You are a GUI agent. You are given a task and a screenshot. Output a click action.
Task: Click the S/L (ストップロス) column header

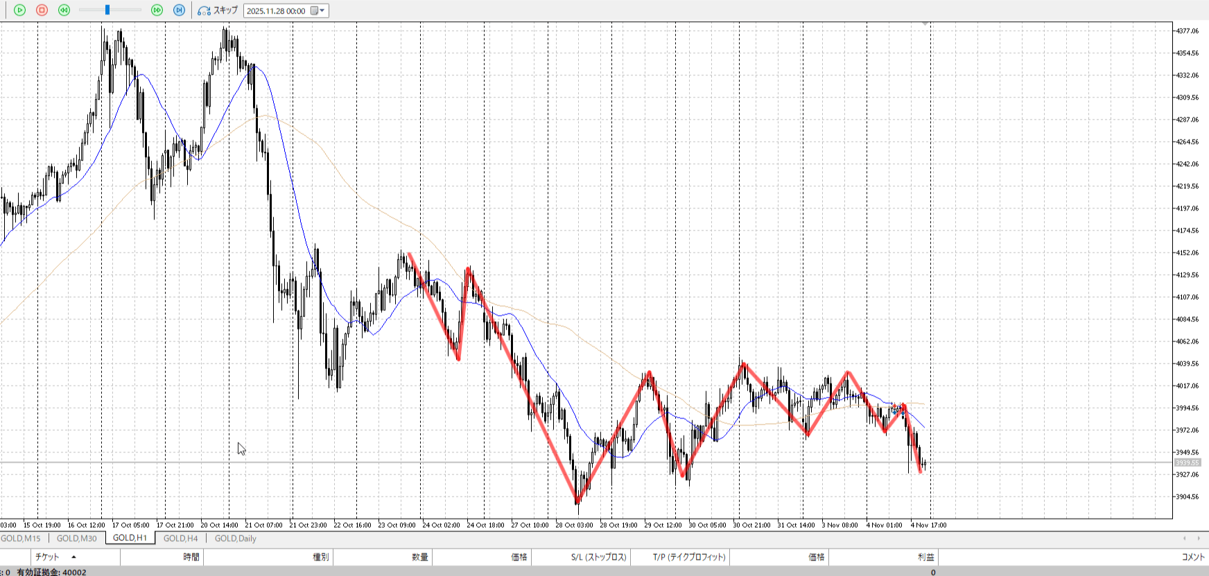pos(598,557)
